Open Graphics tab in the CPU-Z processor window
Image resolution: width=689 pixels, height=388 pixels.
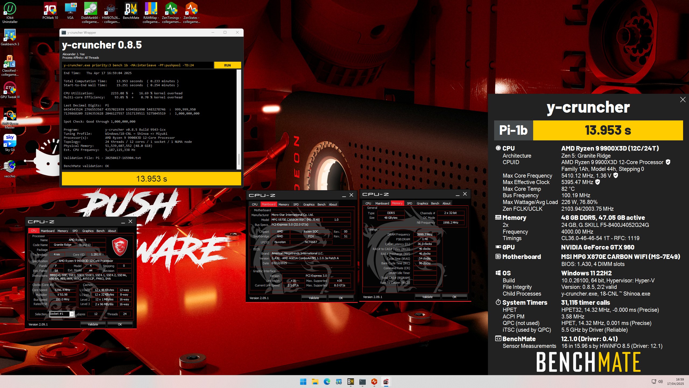click(88, 231)
